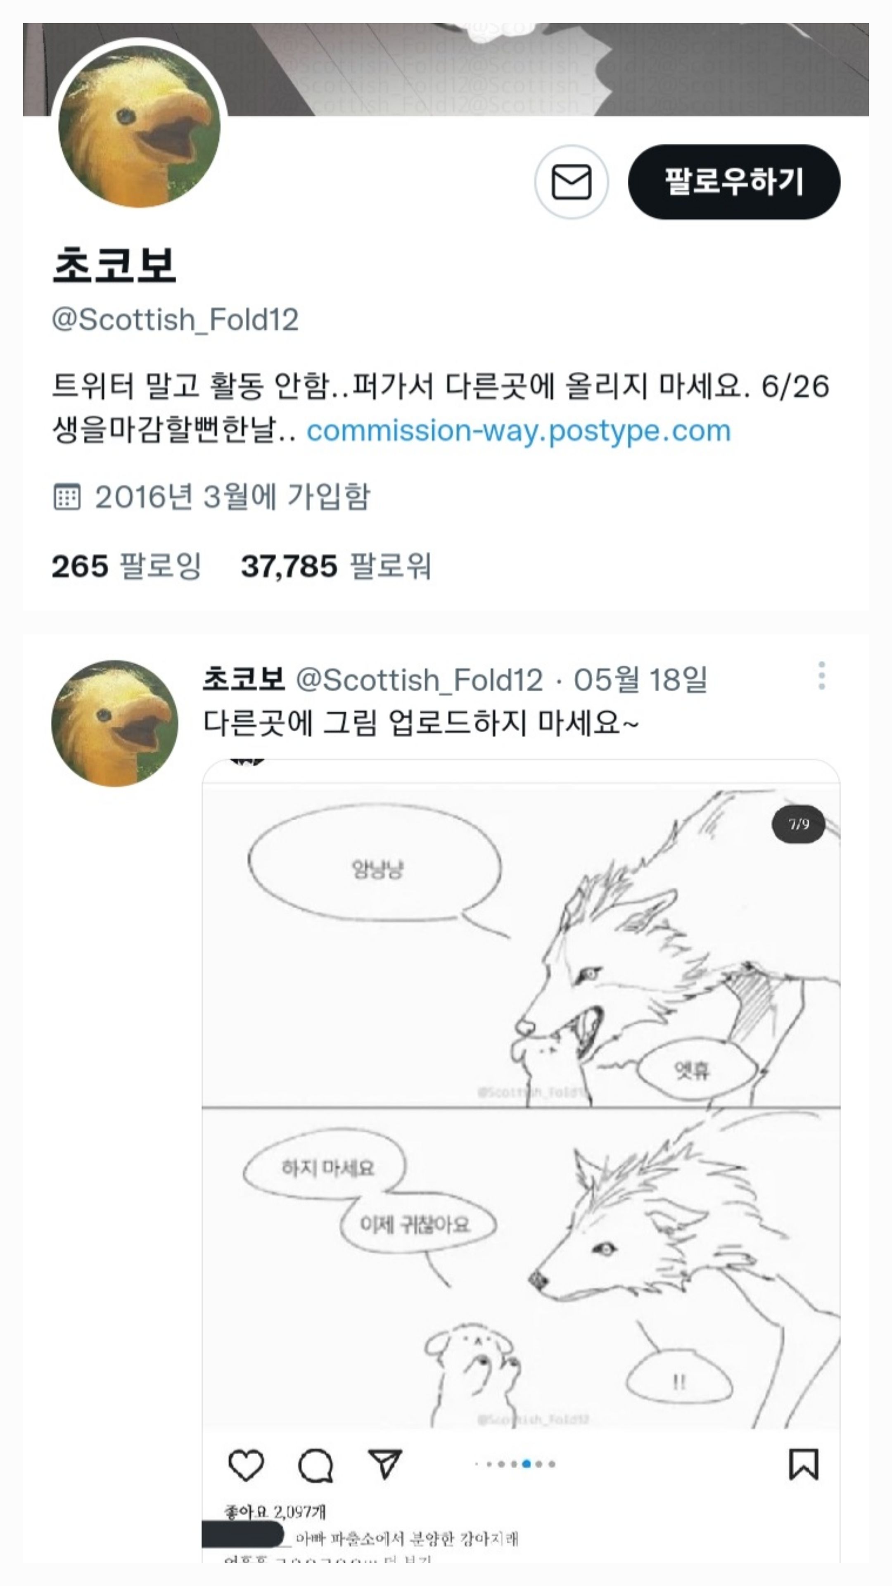Tap the small avatar beside the tweet

(114, 723)
